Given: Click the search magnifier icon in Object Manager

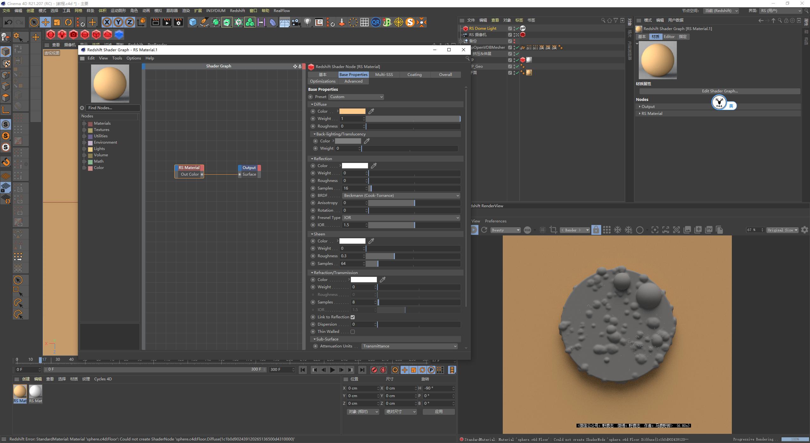Looking at the screenshot, I should pyautogui.click(x=602, y=20).
